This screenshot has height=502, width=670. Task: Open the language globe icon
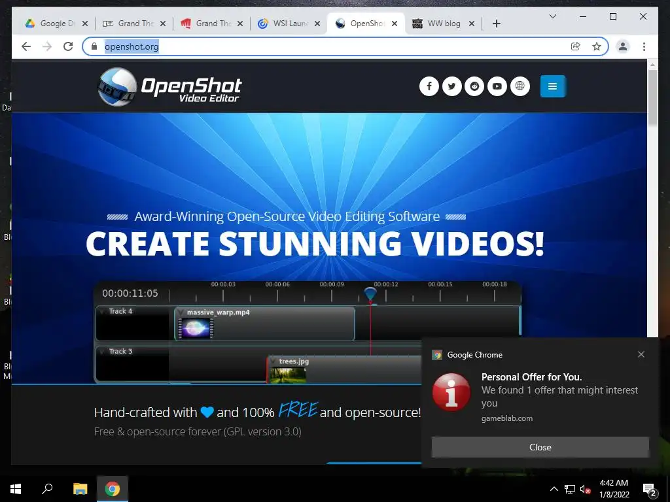coord(520,86)
